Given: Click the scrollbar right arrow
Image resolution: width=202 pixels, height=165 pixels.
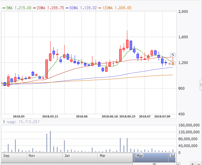Looking at the screenshot, I should point(178,164).
